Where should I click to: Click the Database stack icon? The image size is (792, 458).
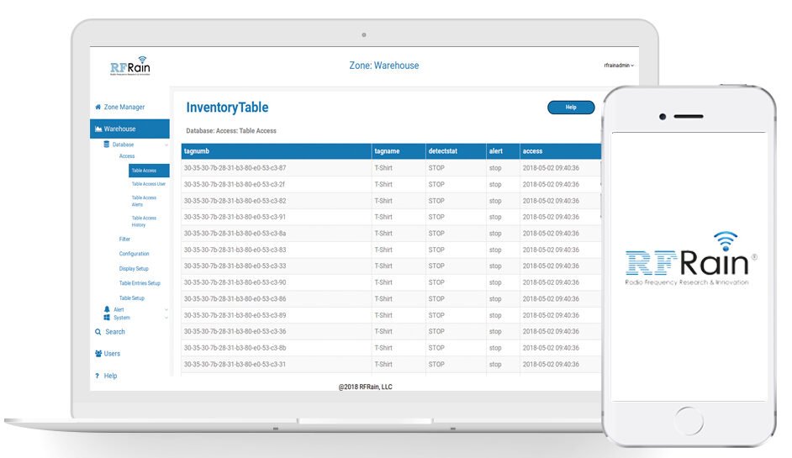[107, 145]
